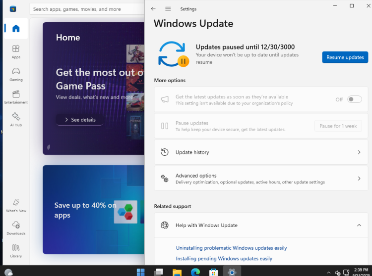Click the pause icon beside Pause updates
Viewport: 372px width, 276px height.
pyautogui.click(x=165, y=126)
